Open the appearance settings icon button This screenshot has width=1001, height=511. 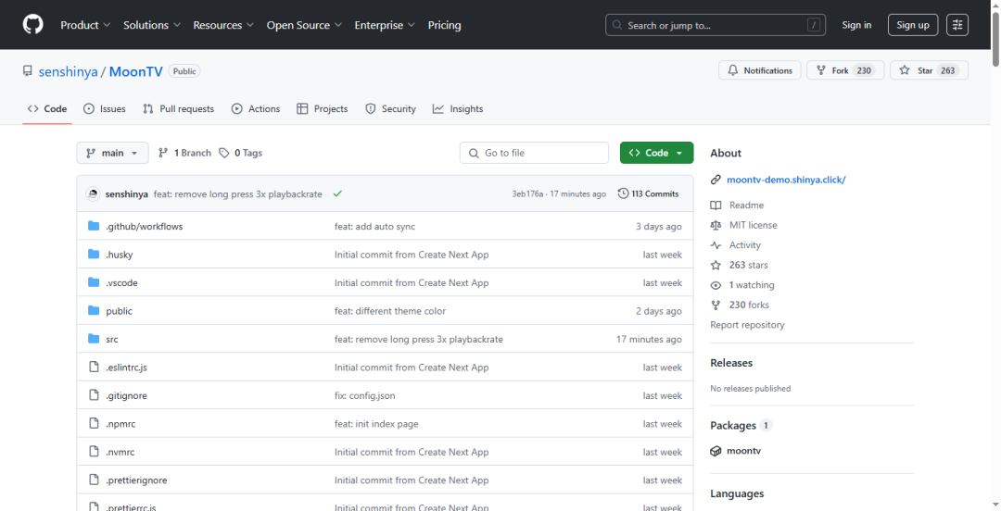(x=957, y=25)
